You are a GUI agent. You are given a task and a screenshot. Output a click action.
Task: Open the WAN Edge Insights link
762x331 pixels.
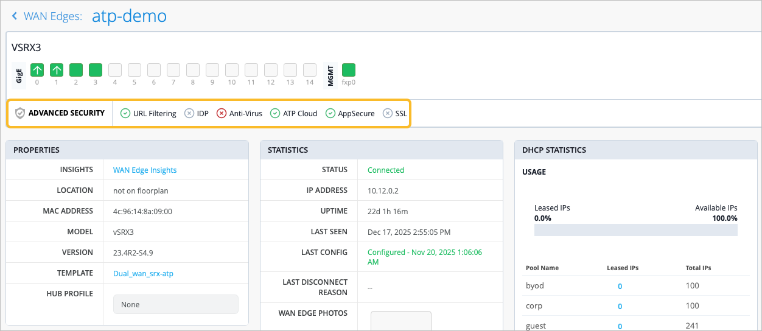pyautogui.click(x=145, y=170)
